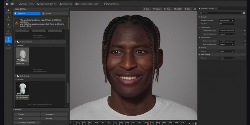The image size is (250, 125).
Task: Click Create Joints Only Rig
Action: tap(47, 4)
